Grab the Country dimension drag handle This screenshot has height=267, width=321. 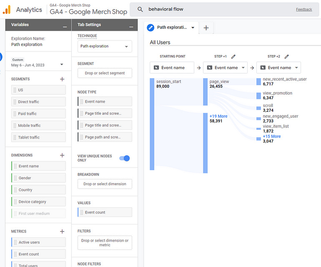(x=15, y=190)
